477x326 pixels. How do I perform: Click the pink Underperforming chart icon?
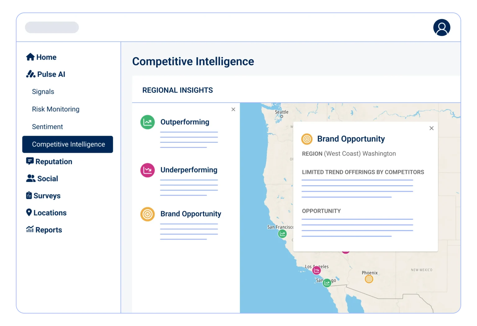(148, 170)
